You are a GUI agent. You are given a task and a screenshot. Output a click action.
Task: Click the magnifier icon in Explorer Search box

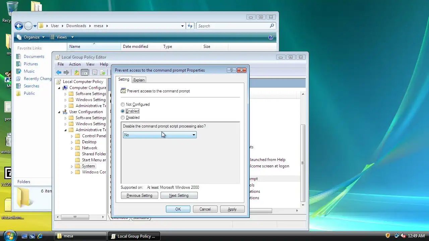click(272, 26)
